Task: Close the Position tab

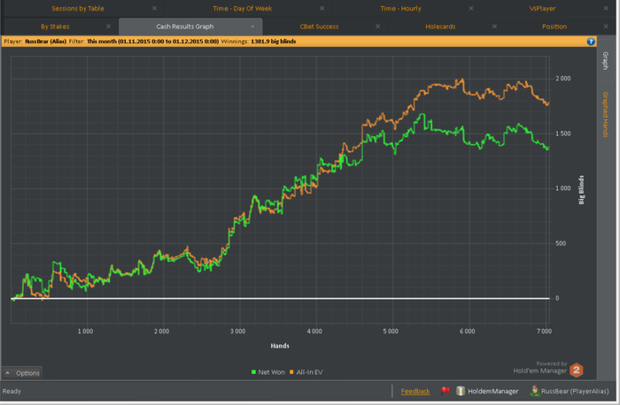Action: click(x=606, y=27)
